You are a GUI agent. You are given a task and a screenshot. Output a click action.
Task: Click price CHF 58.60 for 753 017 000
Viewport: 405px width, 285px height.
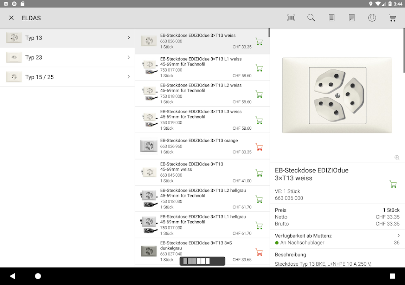pos(242,76)
